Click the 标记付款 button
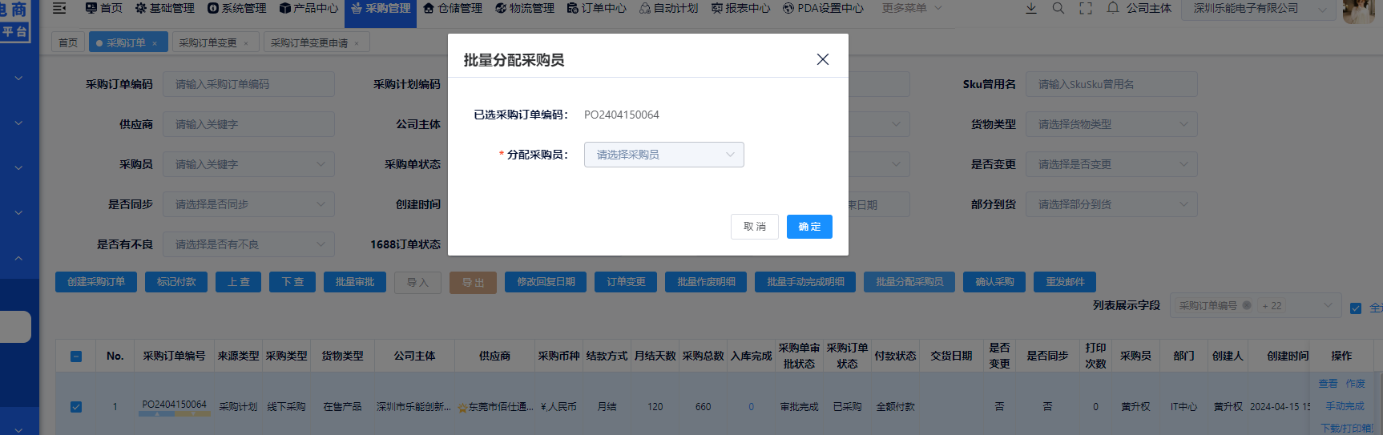This screenshot has height=435, width=1383. [x=176, y=282]
